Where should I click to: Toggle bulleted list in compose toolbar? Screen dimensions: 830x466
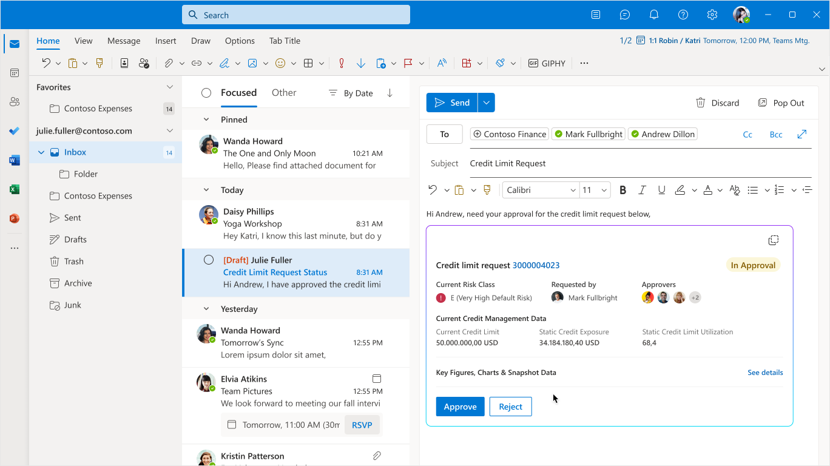752,190
